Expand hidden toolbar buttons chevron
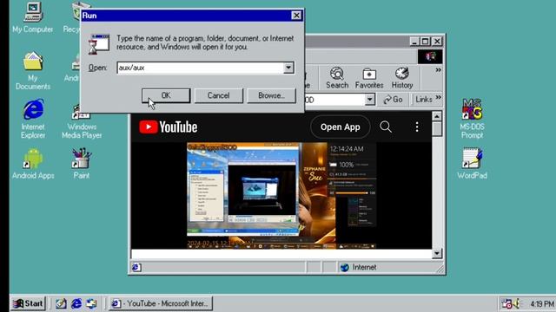 click(x=438, y=70)
